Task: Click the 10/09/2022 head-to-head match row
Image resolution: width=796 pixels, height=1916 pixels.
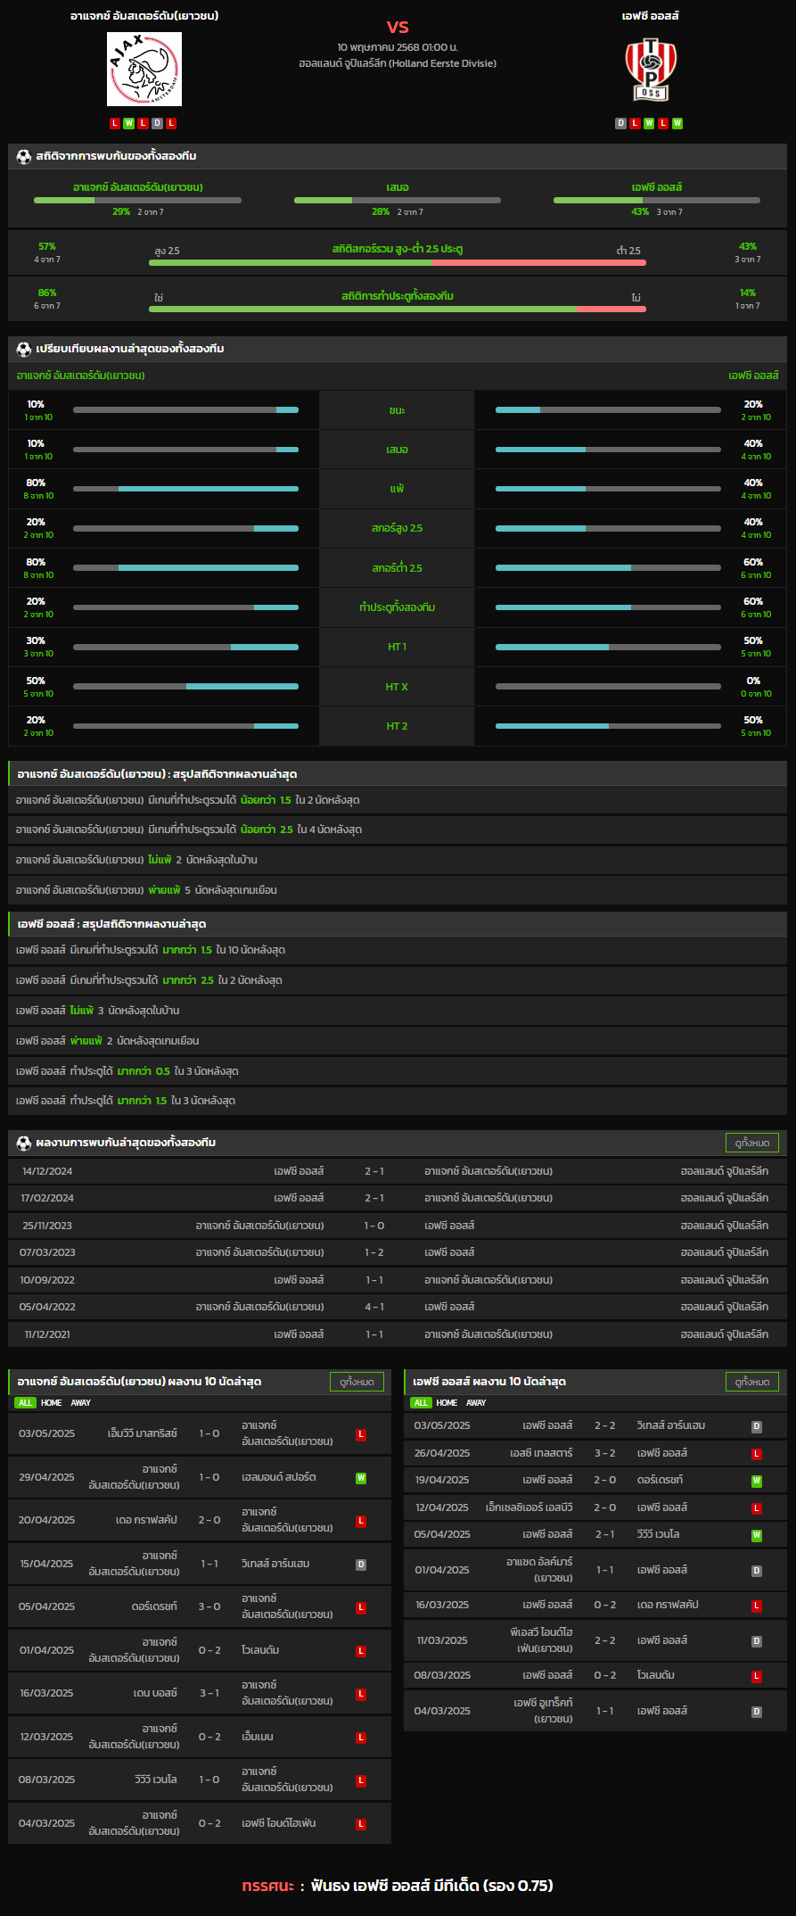Action: (x=398, y=1280)
